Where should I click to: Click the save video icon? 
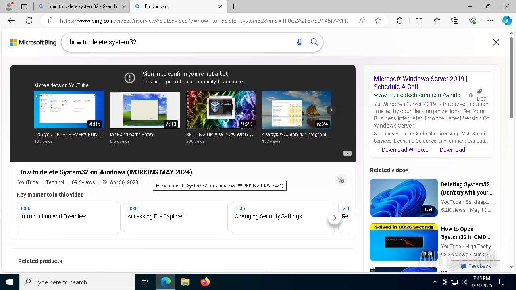click(x=341, y=180)
